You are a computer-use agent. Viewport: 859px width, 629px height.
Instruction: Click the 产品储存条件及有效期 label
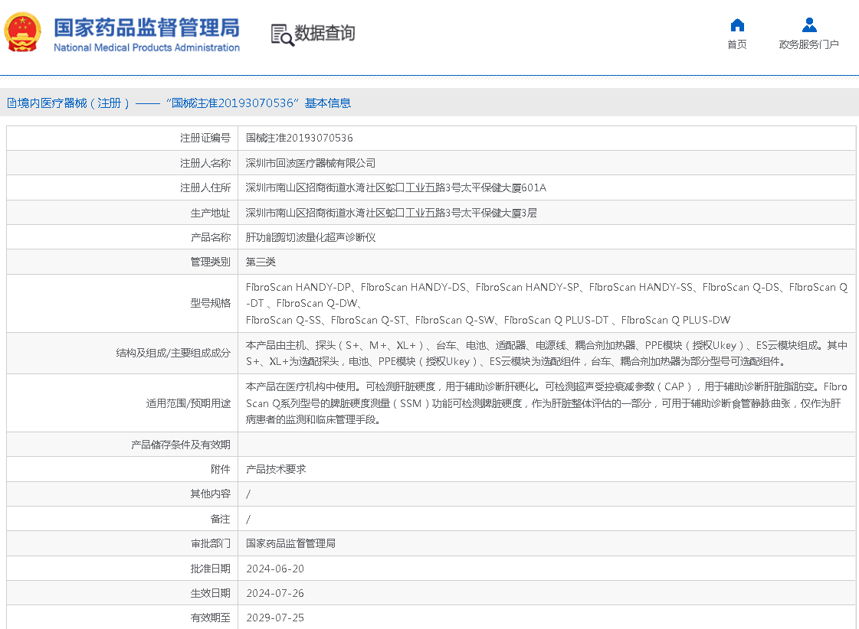click(180, 445)
